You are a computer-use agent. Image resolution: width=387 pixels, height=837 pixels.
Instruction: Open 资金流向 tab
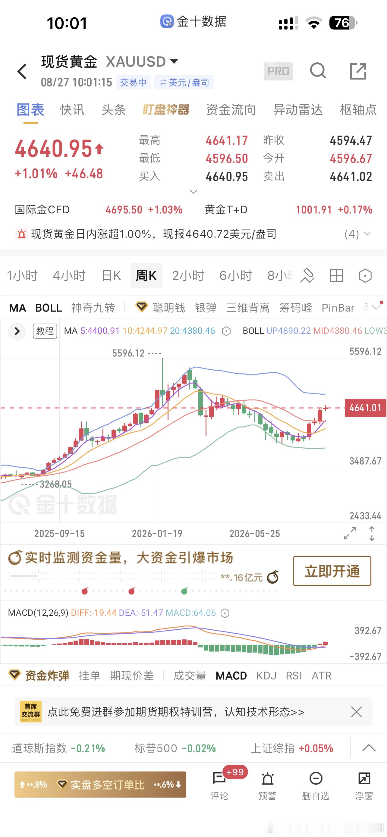tap(231, 110)
